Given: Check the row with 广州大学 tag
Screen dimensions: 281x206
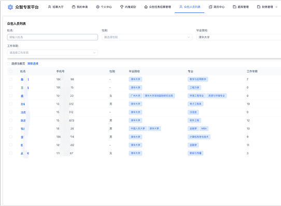Looking at the screenshot, I should [x=11, y=96].
